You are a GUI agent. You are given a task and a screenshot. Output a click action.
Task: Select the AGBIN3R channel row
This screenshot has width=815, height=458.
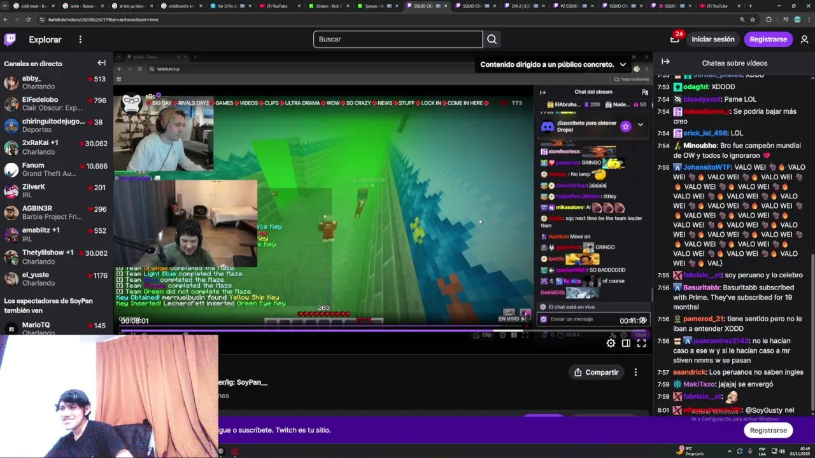[x=56, y=212]
